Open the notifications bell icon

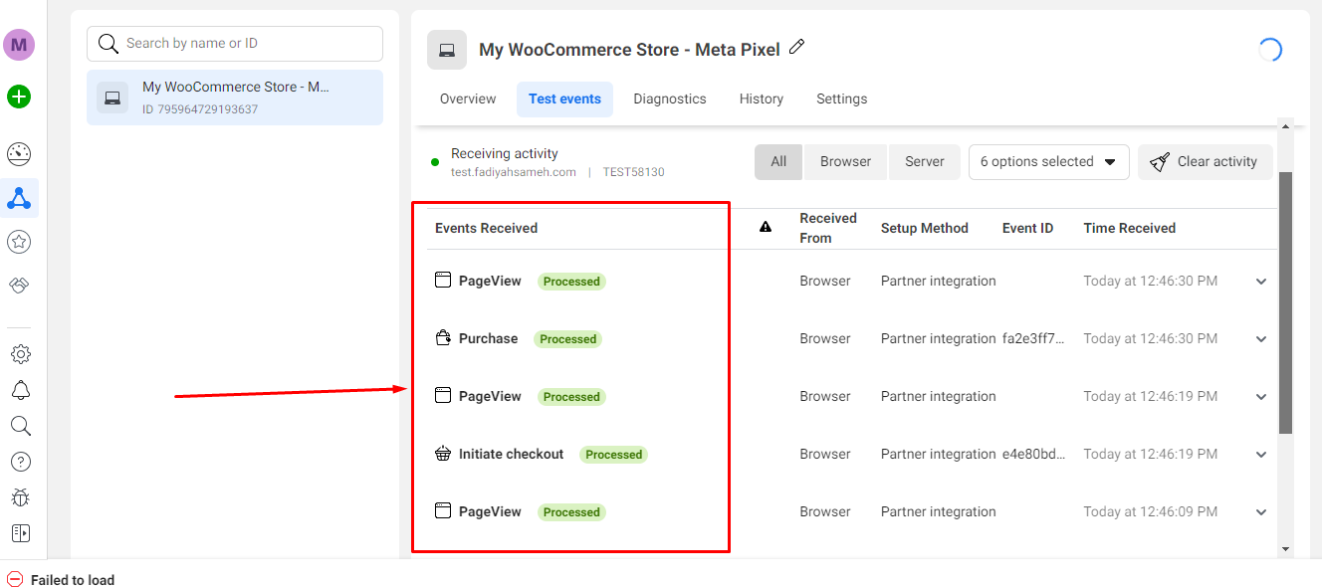pos(20,390)
